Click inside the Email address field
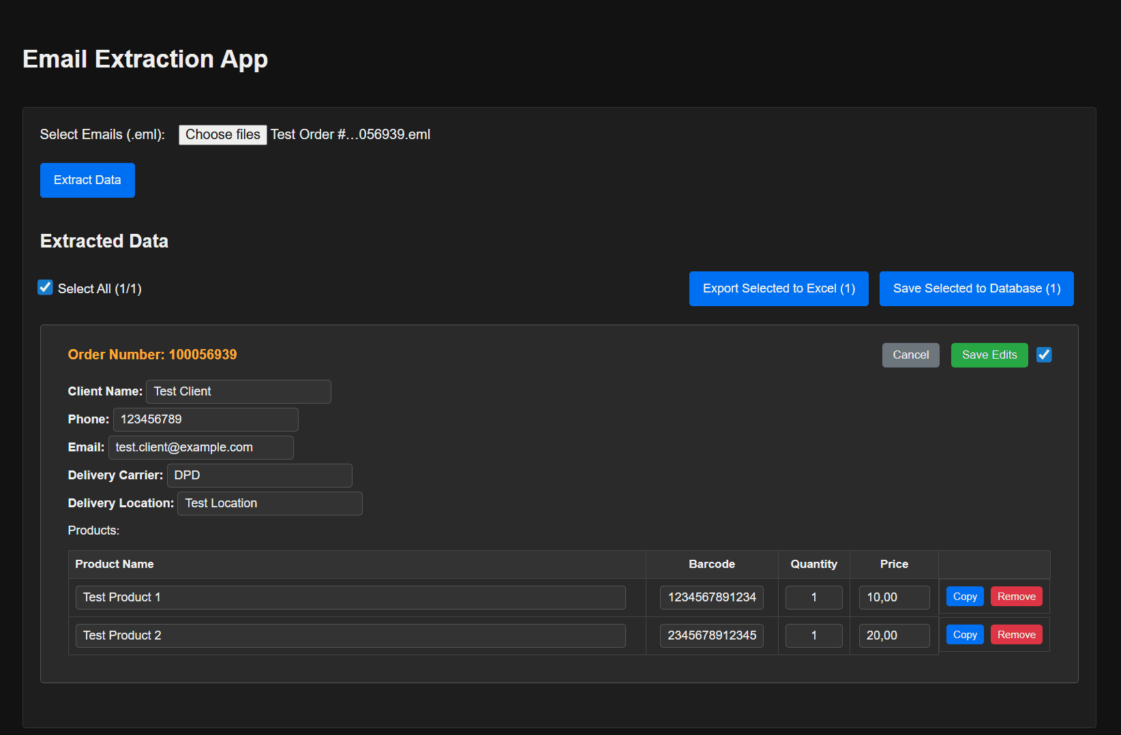 [x=200, y=447]
